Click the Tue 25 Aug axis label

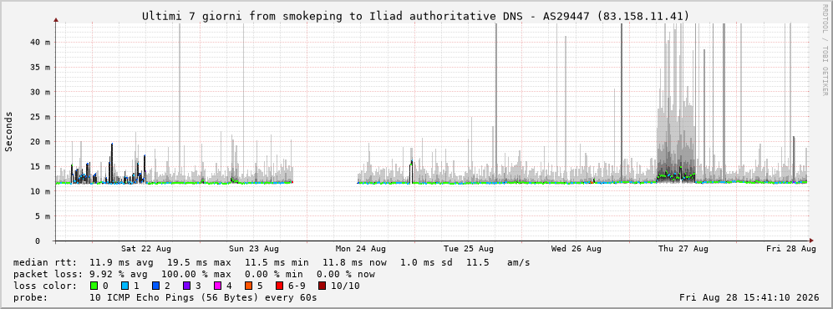pyautogui.click(x=469, y=249)
